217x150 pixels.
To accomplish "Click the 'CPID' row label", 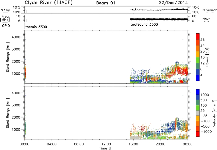I will click(6, 26).
